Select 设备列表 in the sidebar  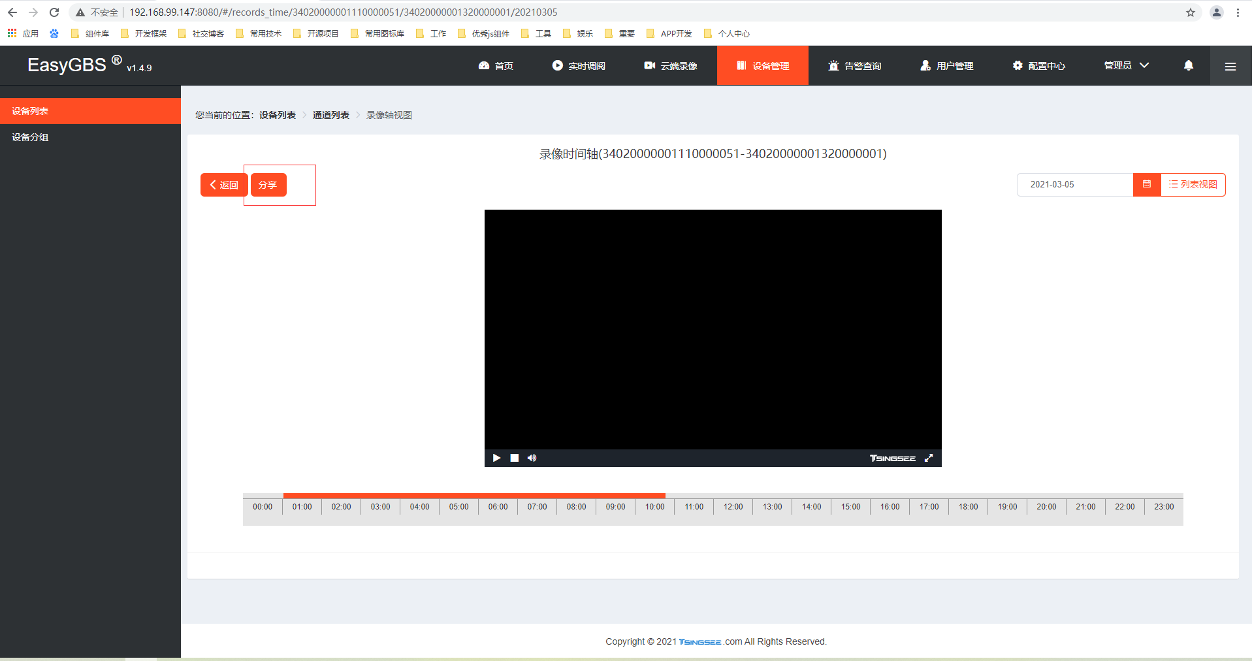(x=90, y=111)
